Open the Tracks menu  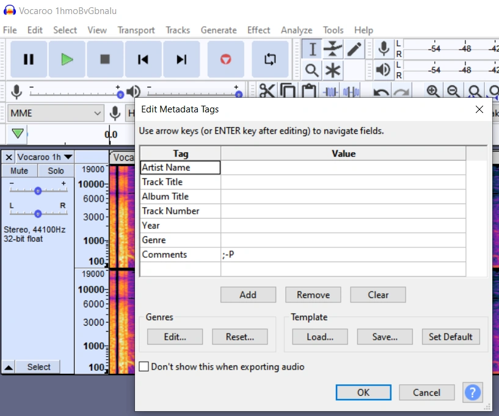178,30
